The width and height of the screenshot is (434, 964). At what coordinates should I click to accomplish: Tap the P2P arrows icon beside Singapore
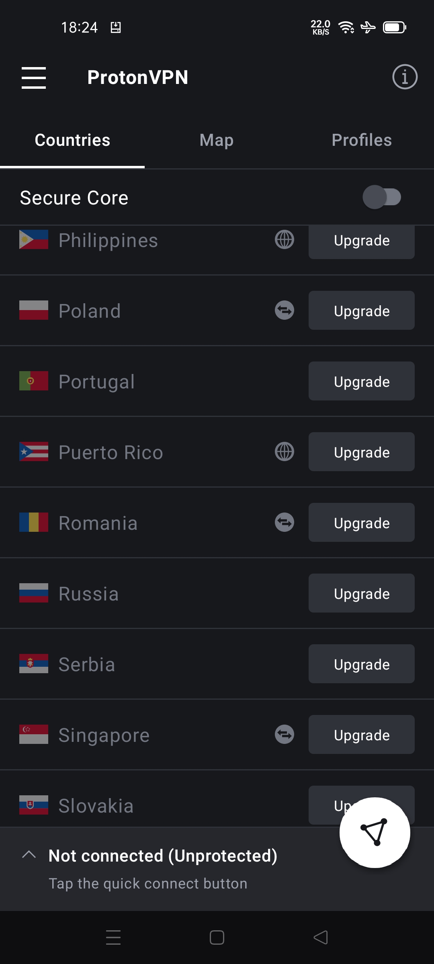pos(285,735)
